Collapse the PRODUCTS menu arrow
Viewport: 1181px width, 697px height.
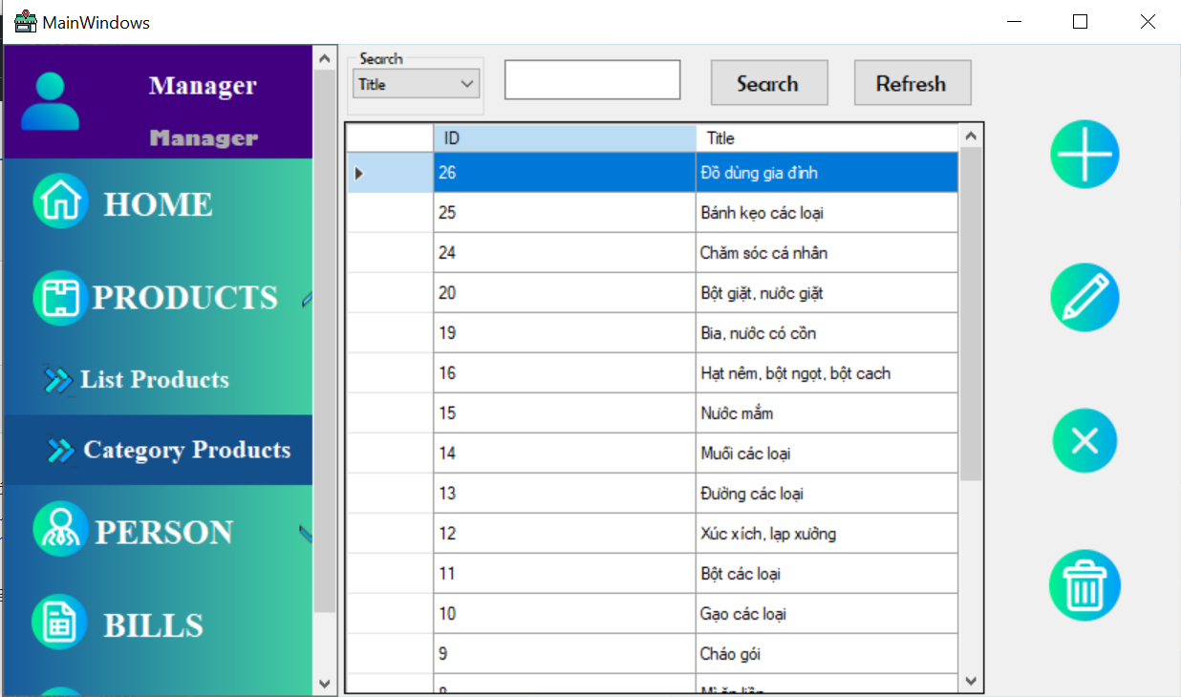pos(307,299)
